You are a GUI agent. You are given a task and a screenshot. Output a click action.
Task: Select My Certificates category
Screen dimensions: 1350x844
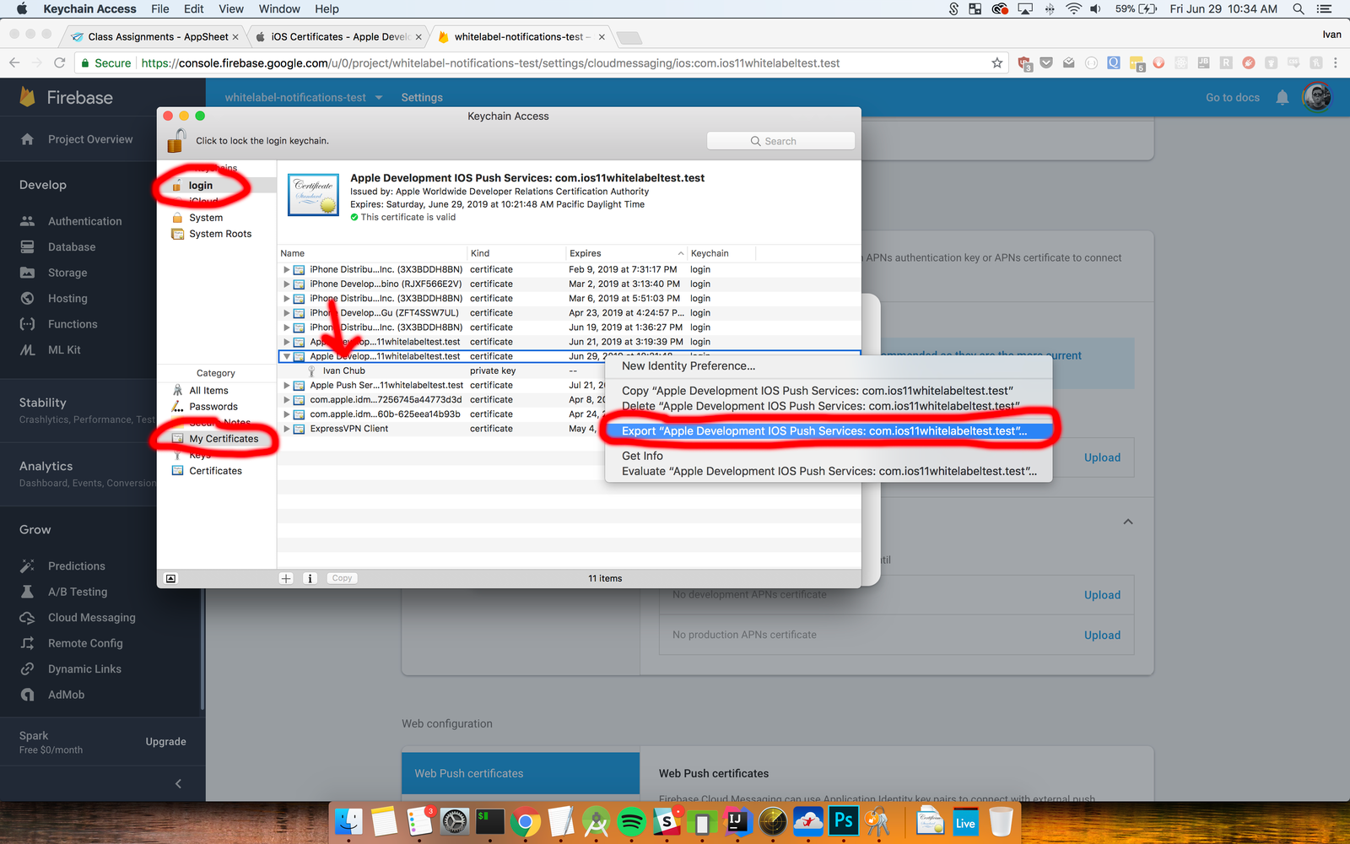tap(224, 439)
